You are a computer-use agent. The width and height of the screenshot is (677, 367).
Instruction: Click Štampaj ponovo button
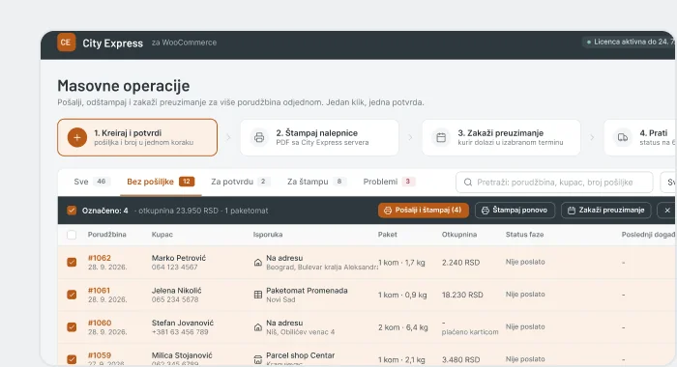point(515,211)
